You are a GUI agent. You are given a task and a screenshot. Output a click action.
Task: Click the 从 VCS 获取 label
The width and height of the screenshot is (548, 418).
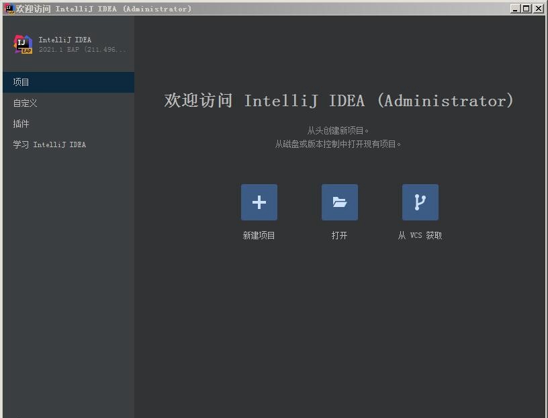[420, 235]
